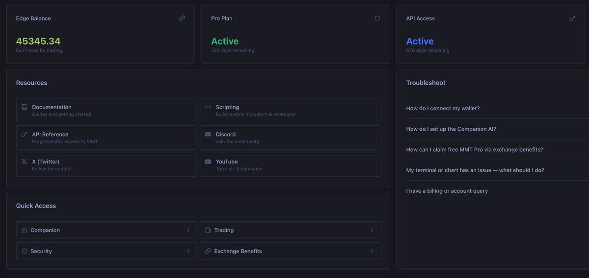The height and width of the screenshot is (278, 589).
Task: Click the shield icon in Pro Plan card
Action: pyautogui.click(x=377, y=18)
